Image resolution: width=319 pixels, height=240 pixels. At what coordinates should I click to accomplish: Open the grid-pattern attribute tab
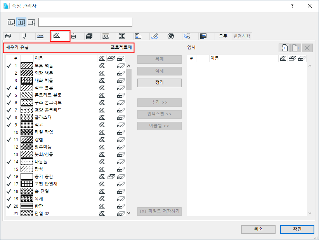[203, 36]
